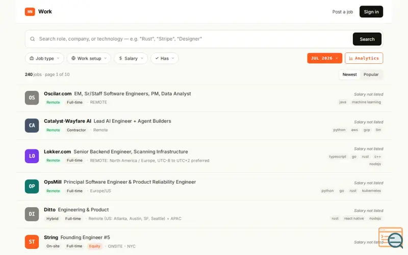Click the gcp tag on Catalyst Wayfare row
This screenshot has width=408, height=255.
(x=367, y=130)
